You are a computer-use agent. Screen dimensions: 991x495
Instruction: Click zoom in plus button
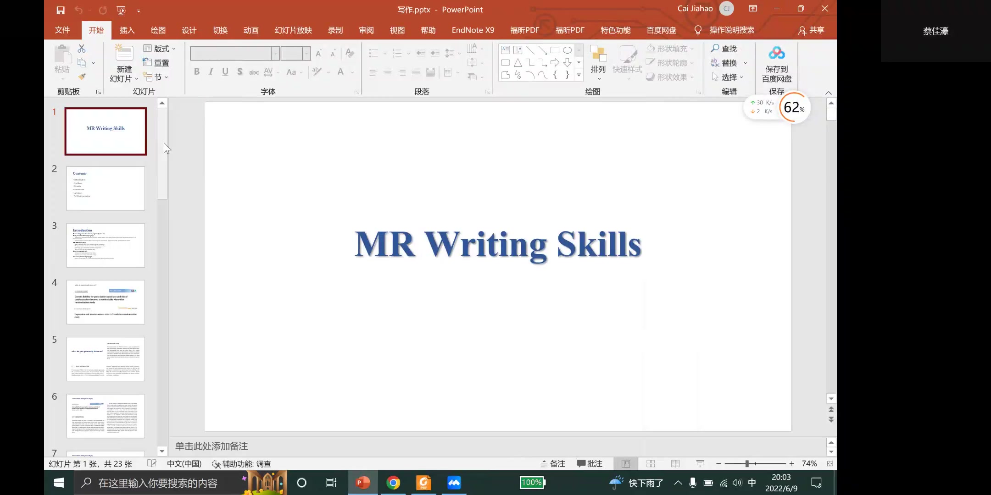(x=791, y=463)
